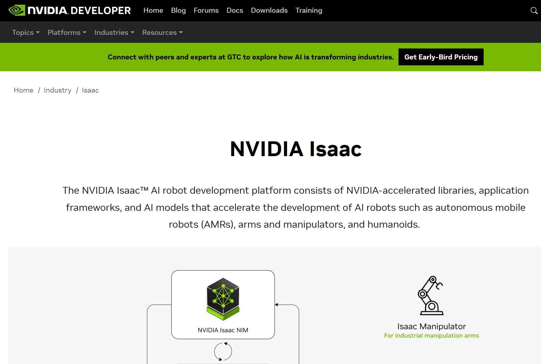Open the Isaac Manipulator heading link

click(x=431, y=326)
